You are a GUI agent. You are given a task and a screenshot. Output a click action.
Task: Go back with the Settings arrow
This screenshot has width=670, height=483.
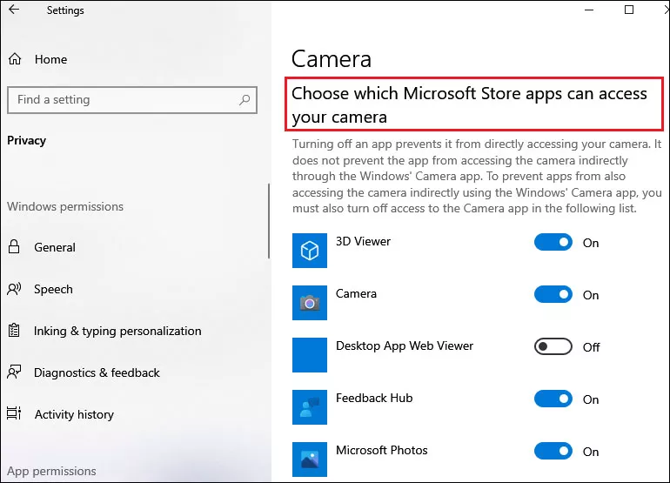point(14,10)
